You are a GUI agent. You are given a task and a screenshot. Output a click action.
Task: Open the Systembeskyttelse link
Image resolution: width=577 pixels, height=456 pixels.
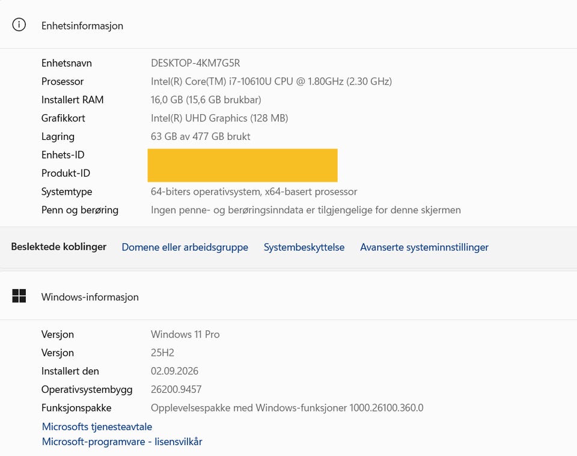click(304, 247)
